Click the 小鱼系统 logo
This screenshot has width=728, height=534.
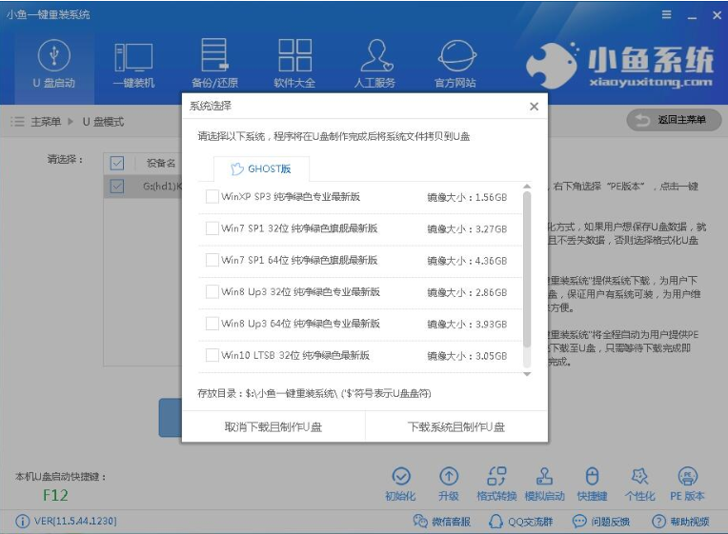coord(619,65)
